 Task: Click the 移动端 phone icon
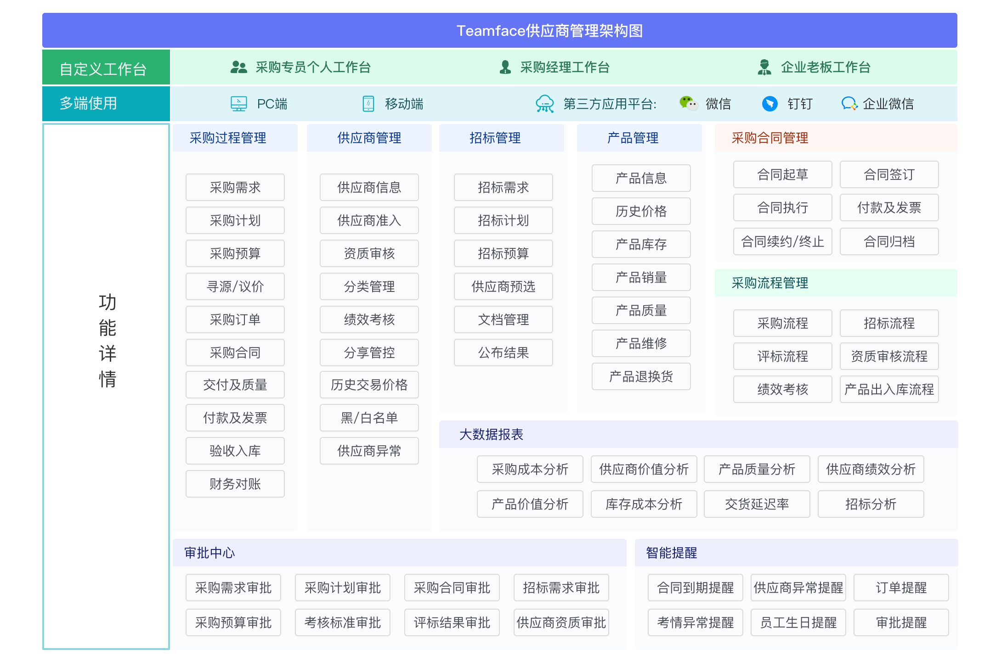[x=368, y=104]
